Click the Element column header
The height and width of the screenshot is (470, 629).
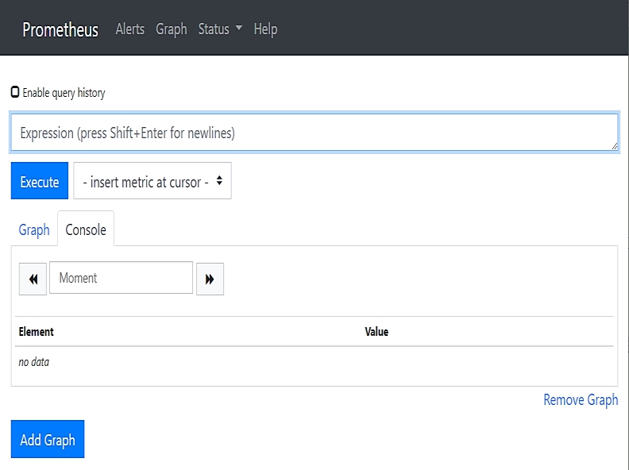coord(37,332)
